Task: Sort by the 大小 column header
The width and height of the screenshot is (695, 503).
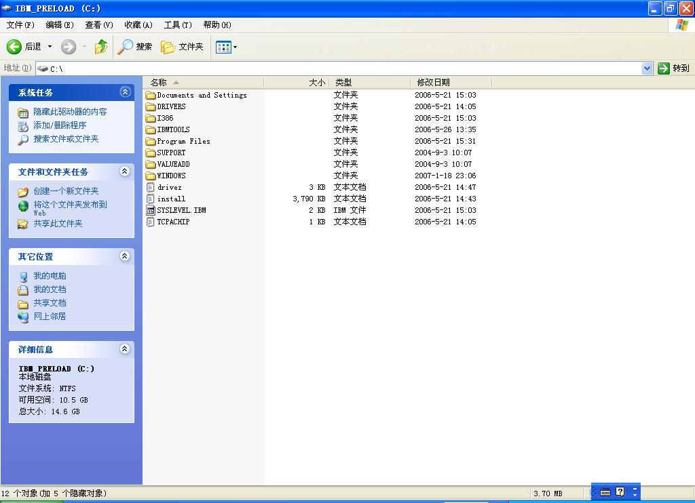Action: click(296, 82)
